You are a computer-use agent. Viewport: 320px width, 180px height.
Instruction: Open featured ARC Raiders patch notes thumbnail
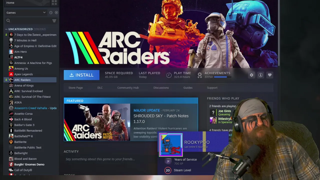pos(97,122)
